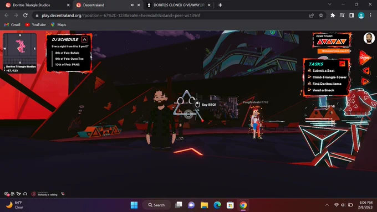Open the friends list icon
The image size is (377, 212).
(x=13, y=194)
